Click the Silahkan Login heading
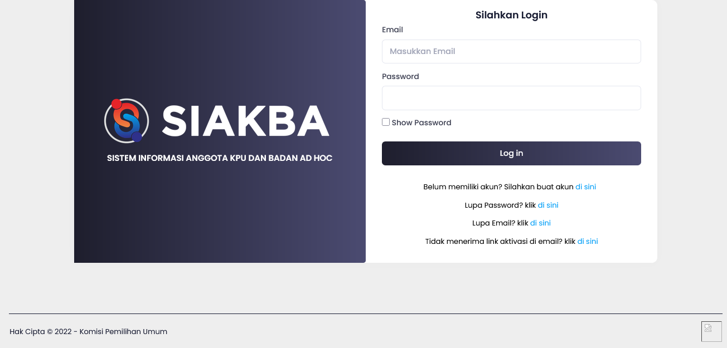The image size is (727, 348). pos(511,15)
